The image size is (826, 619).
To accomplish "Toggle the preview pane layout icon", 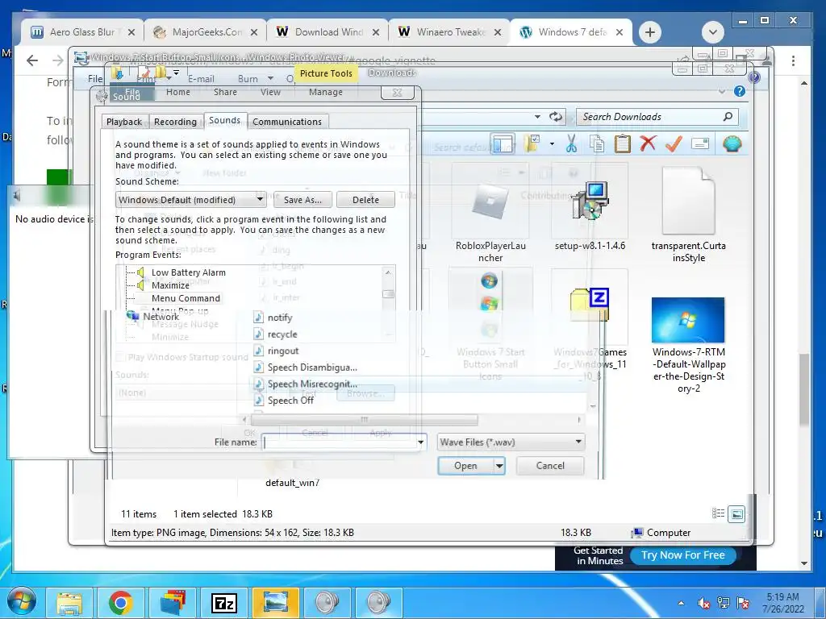I will click(x=503, y=143).
